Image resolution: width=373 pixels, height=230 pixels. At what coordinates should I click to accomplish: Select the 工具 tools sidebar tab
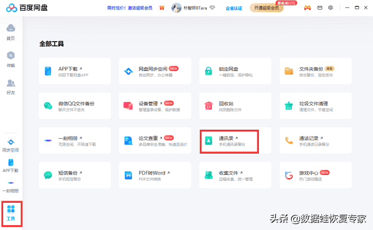click(11, 213)
